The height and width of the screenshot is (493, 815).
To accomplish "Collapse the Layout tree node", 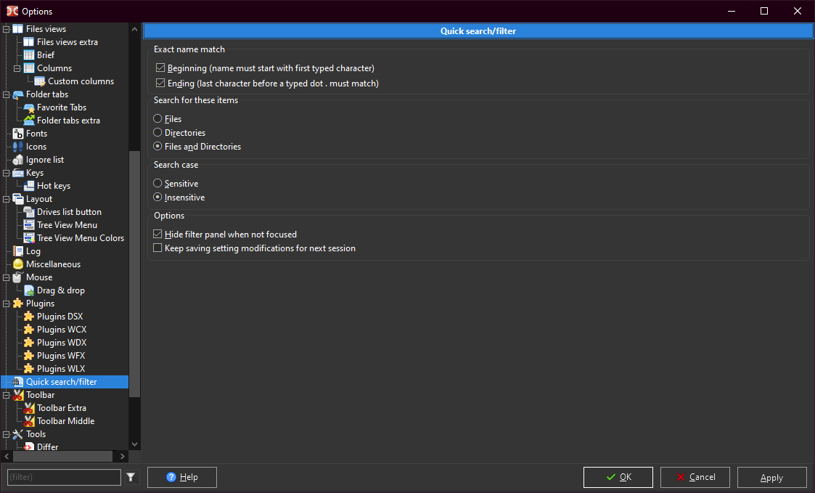I will click(7, 199).
